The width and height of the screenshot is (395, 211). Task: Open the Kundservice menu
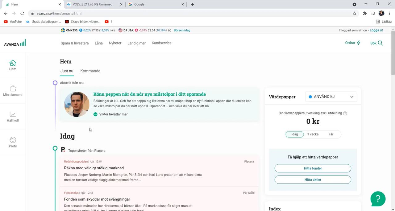point(162,43)
